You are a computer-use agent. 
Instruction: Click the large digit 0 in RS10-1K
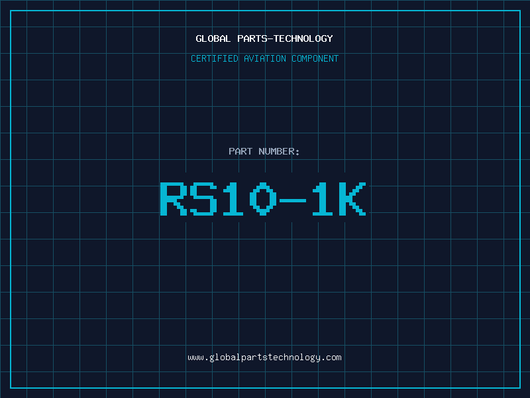(x=263, y=199)
